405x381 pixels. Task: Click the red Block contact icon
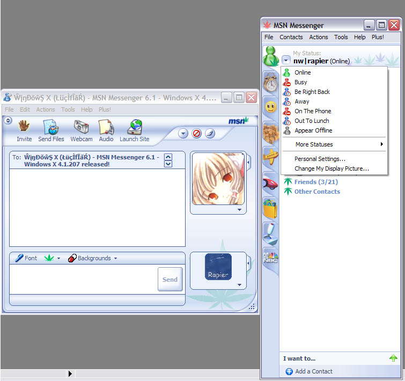[x=196, y=134]
